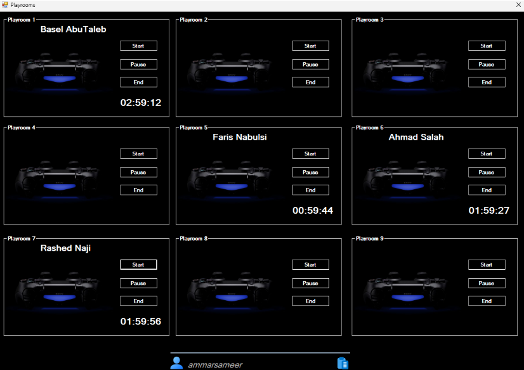Click the Basel AbuTaleb player name
The image size is (524, 370).
[73, 29]
